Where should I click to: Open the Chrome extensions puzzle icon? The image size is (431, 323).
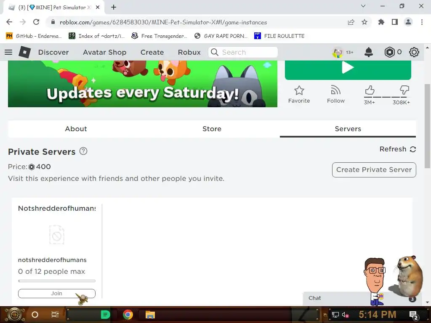coord(381,22)
